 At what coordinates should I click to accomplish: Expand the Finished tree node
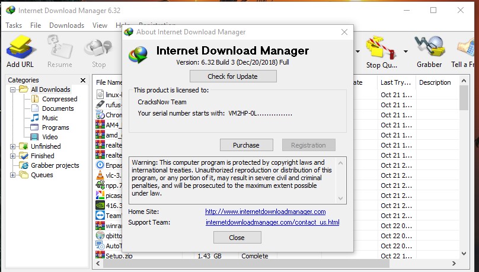12,156
